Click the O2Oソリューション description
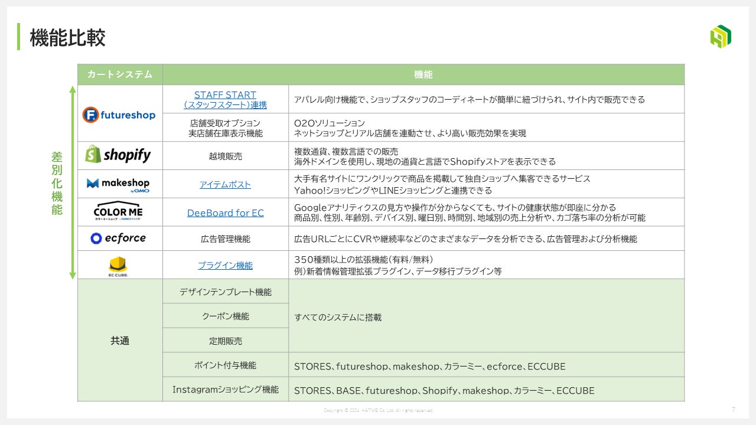The image size is (756, 425). click(410, 128)
